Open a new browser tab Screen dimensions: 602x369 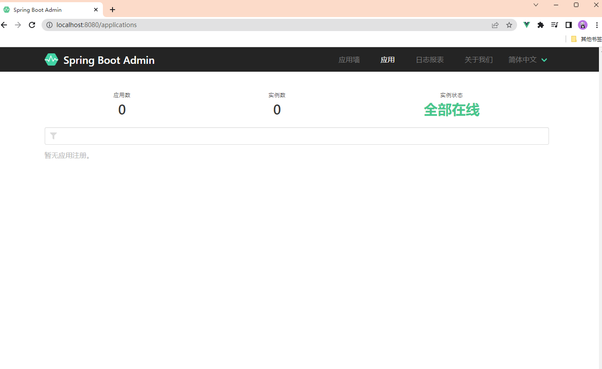click(113, 10)
